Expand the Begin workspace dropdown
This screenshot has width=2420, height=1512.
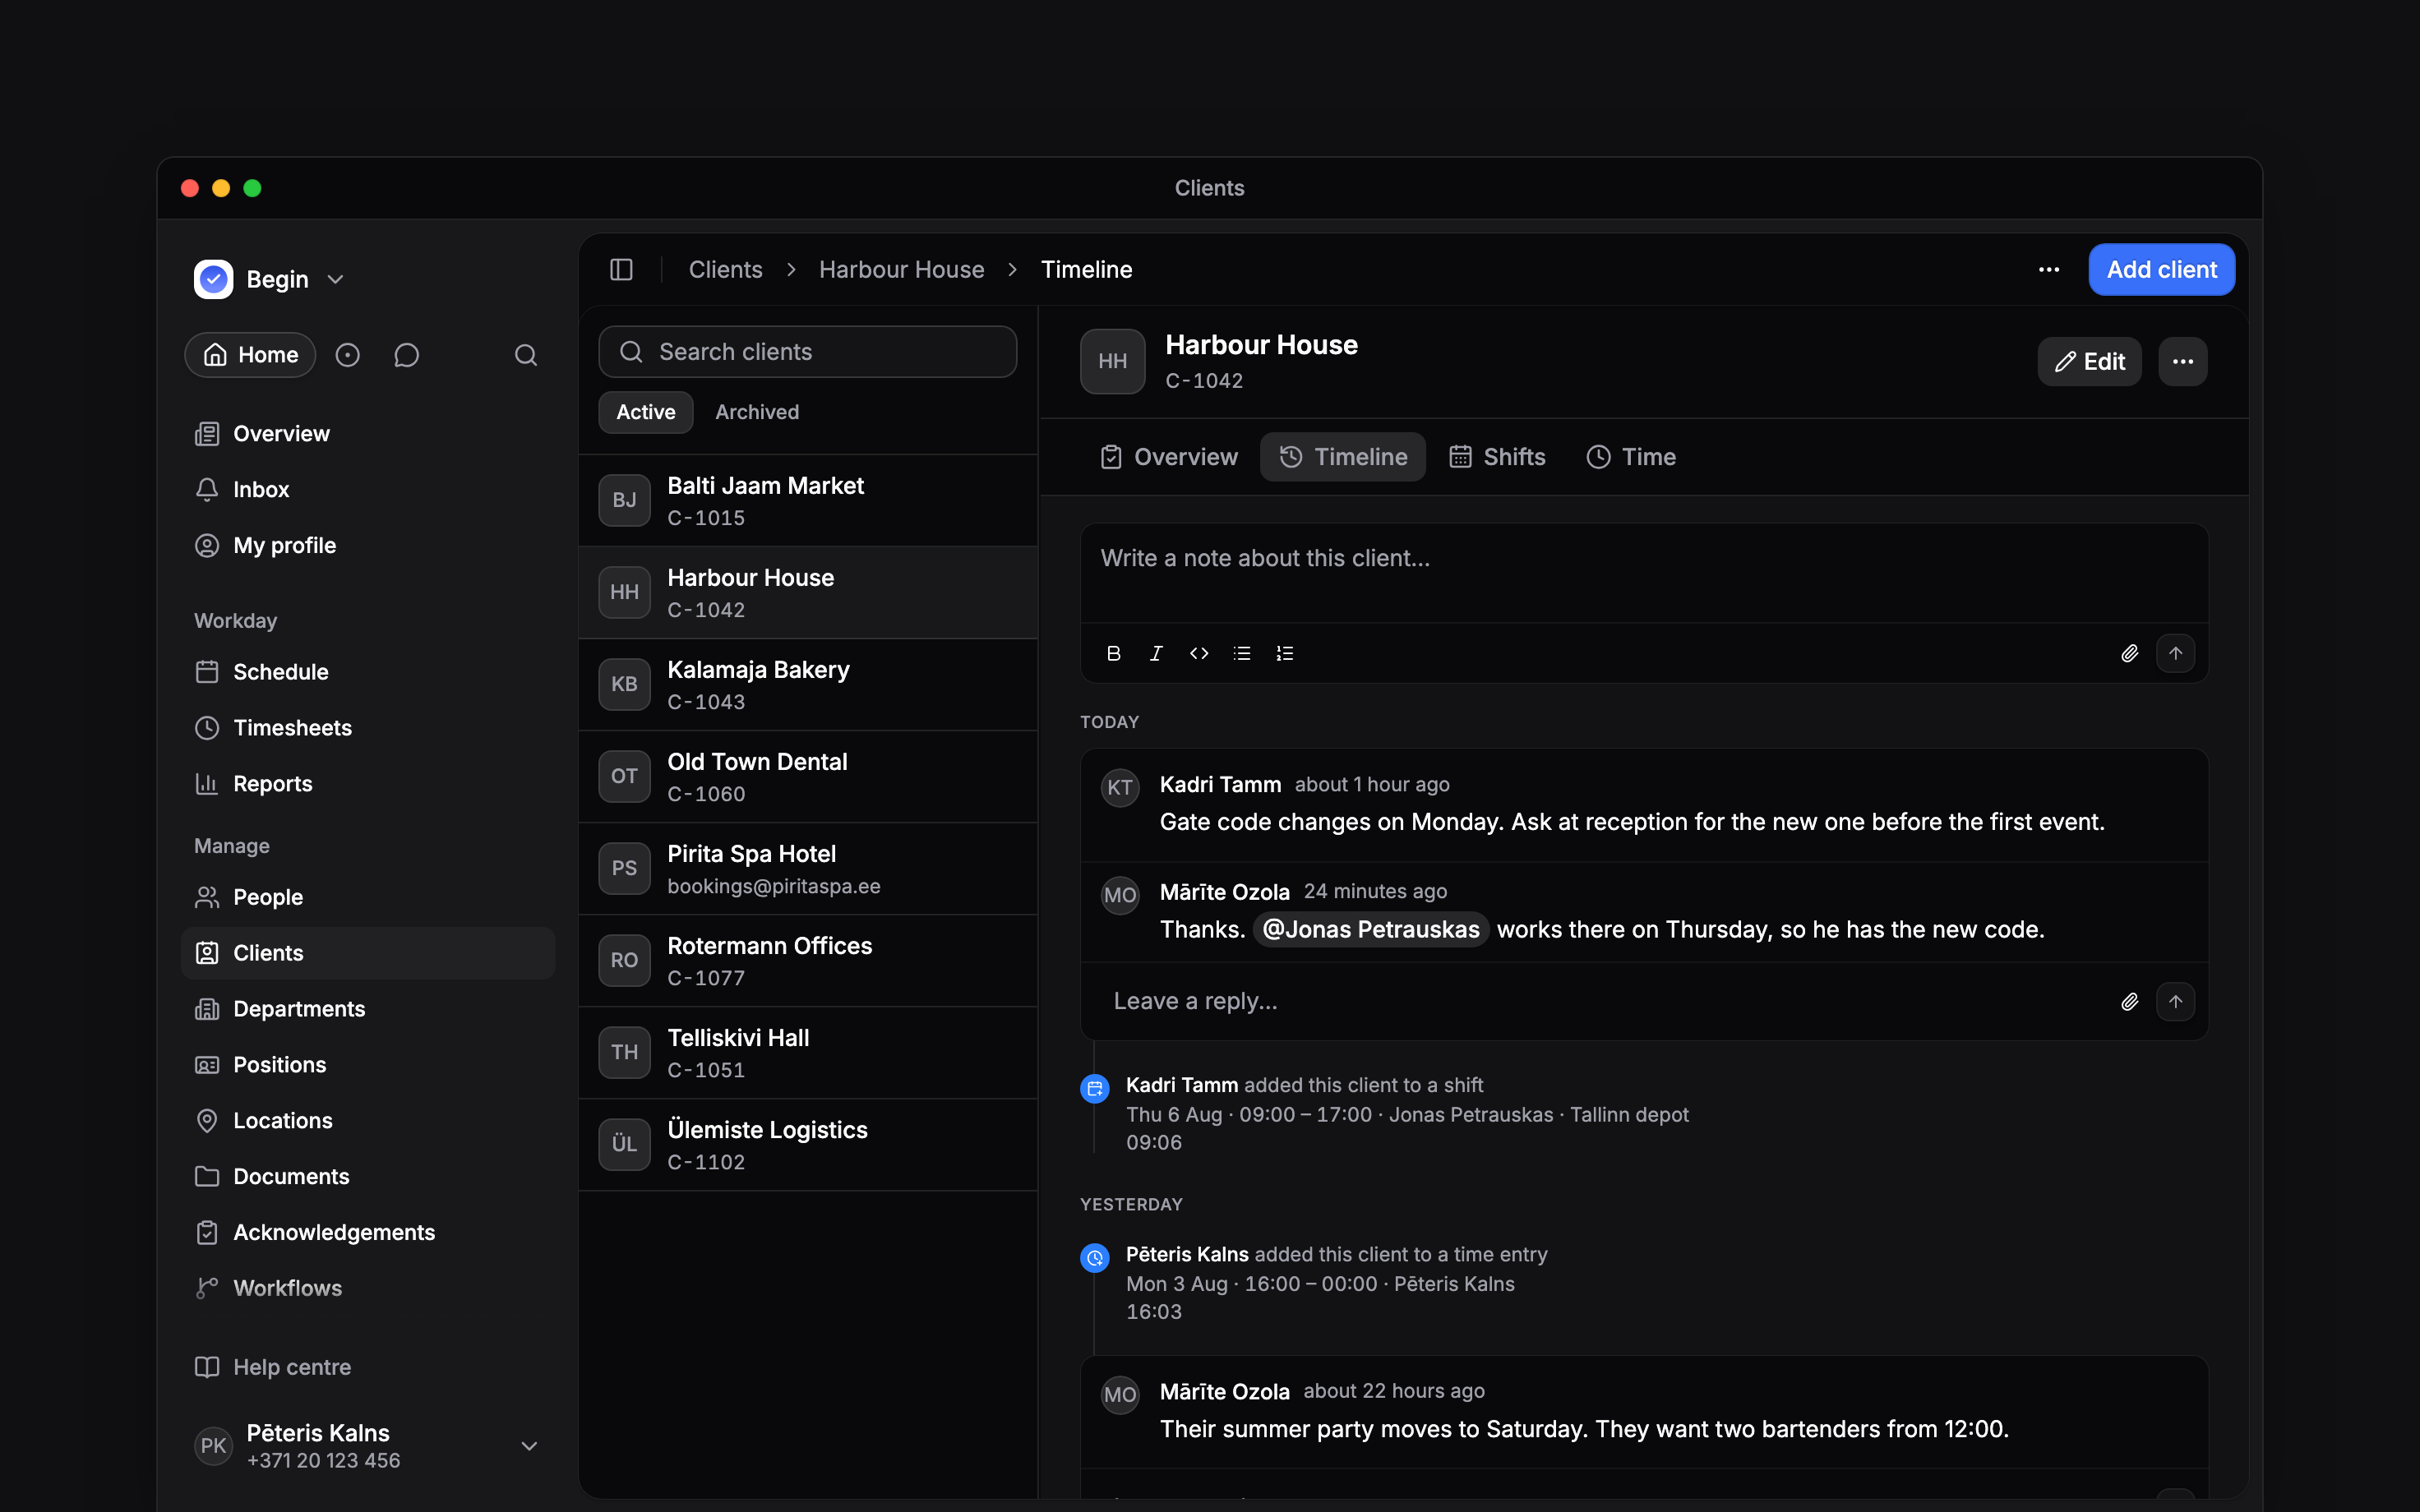coord(336,279)
